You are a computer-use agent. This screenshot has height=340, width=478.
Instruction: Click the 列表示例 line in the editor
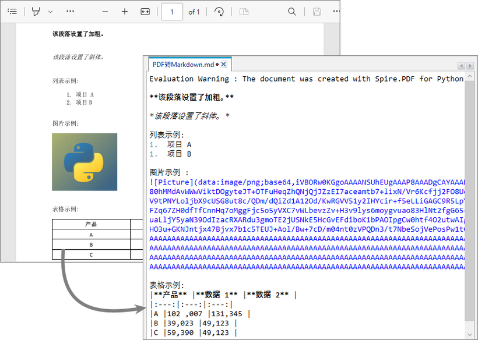click(x=167, y=135)
